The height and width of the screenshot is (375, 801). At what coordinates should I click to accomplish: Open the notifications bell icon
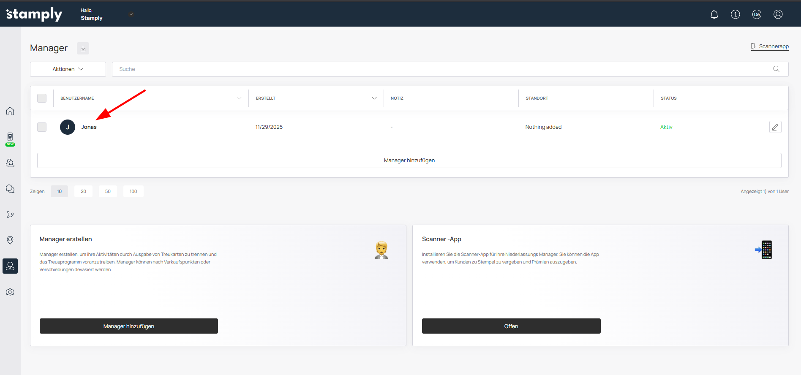[714, 14]
